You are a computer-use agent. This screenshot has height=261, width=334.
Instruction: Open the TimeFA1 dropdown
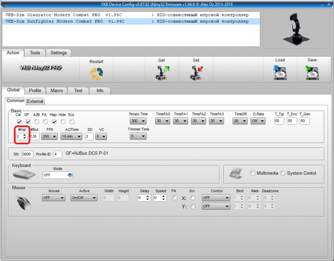click(x=181, y=121)
